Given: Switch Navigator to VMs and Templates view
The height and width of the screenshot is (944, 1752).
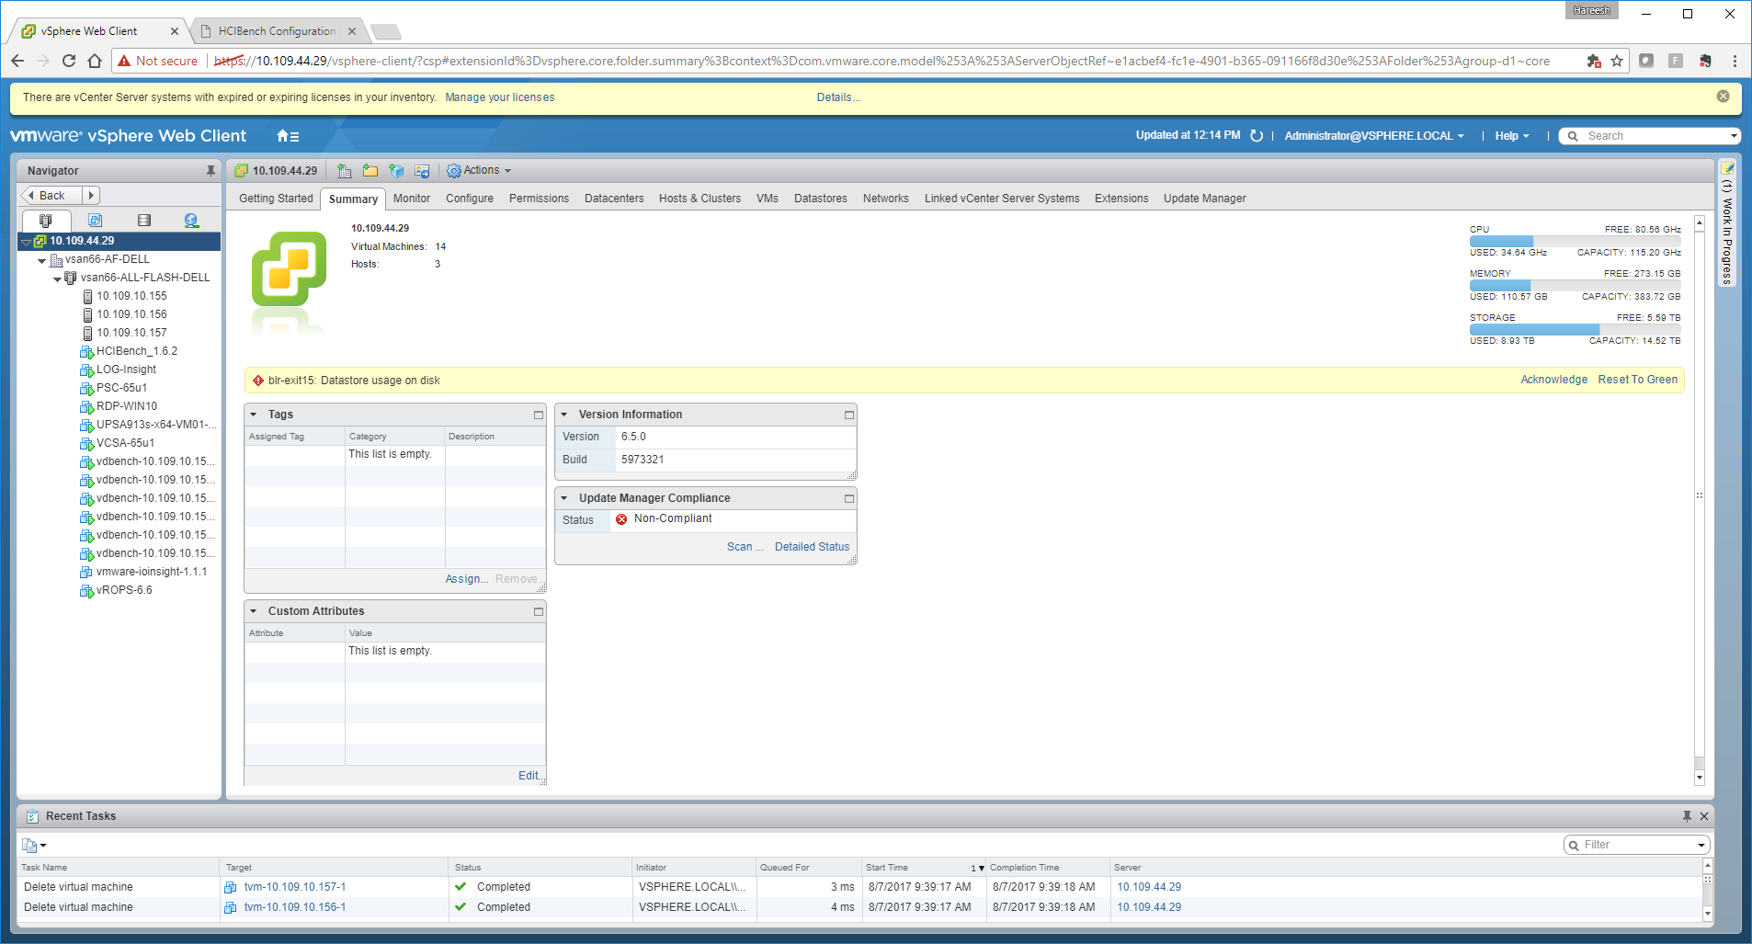Looking at the screenshot, I should pos(95,221).
